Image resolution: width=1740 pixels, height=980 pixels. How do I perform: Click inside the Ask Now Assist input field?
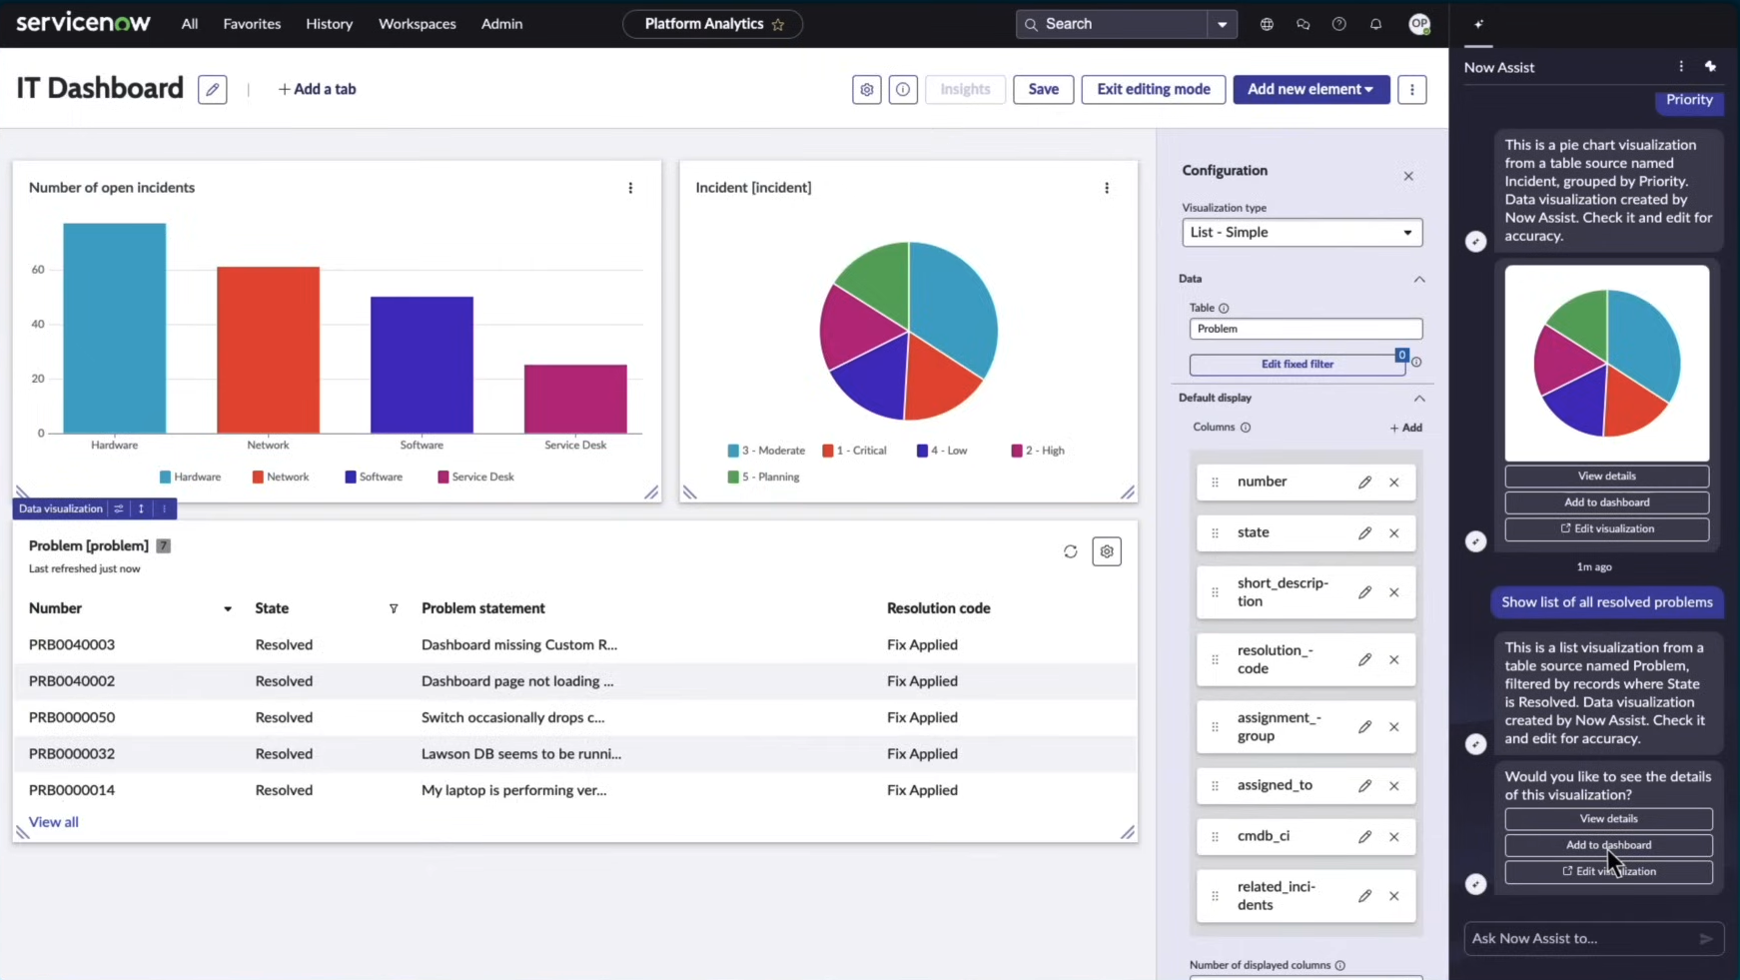click(x=1568, y=938)
